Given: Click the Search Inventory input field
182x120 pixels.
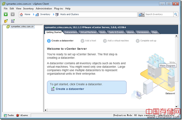Looking at the screenshot, I should coord(159,14).
